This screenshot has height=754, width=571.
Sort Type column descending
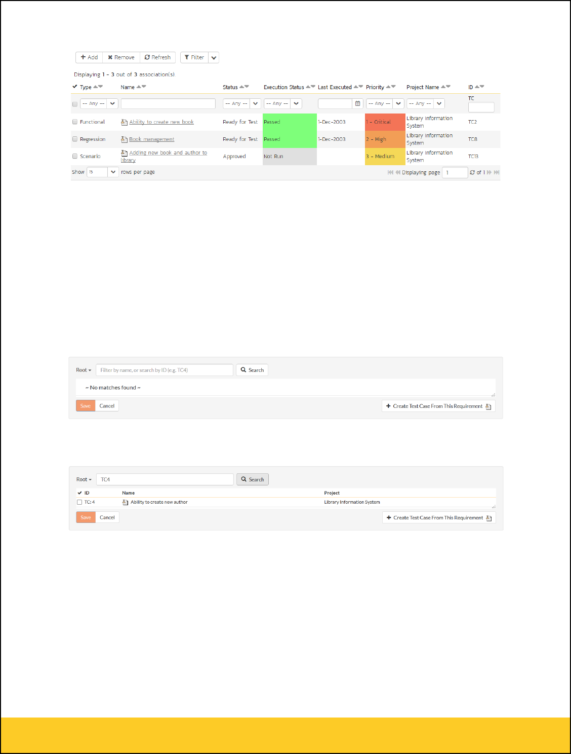pyautogui.click(x=101, y=87)
